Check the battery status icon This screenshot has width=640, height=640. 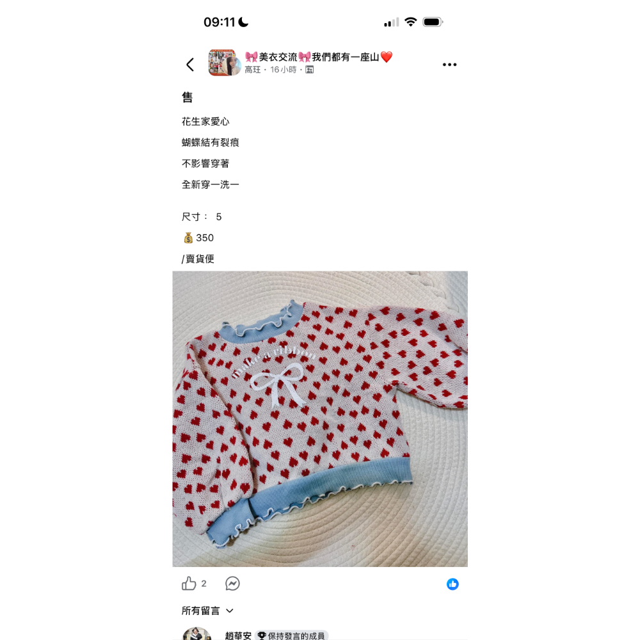tap(433, 22)
